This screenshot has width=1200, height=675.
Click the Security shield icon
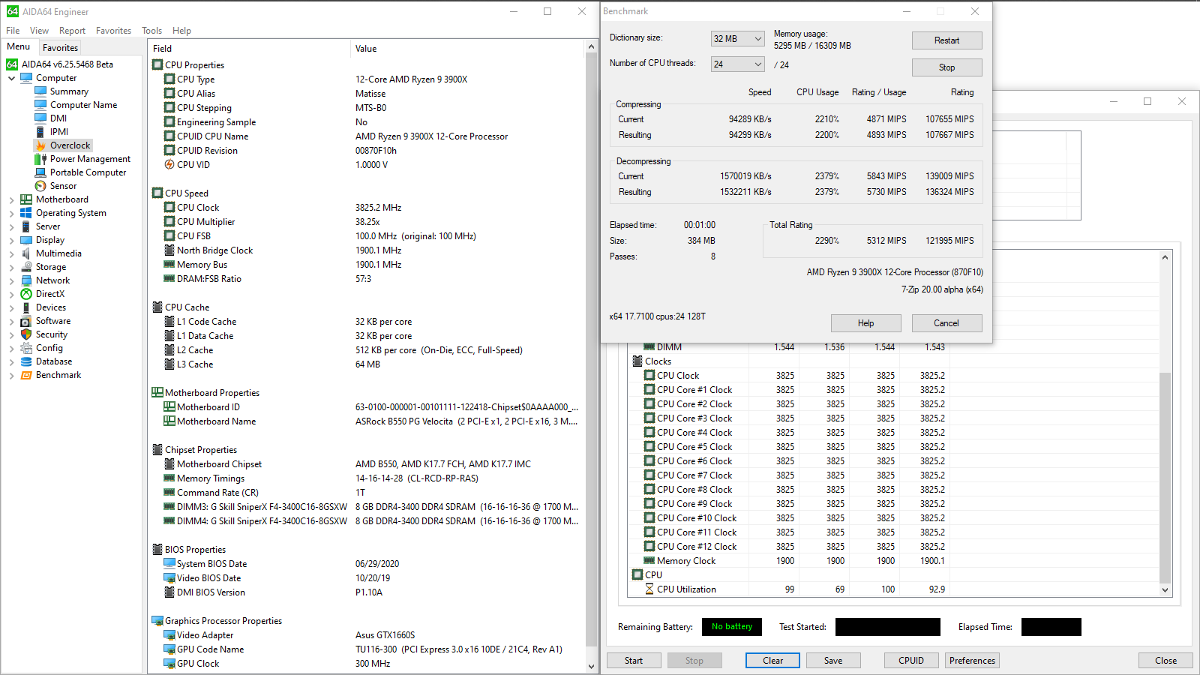pyautogui.click(x=26, y=334)
